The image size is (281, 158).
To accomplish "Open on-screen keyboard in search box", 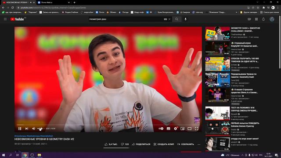I will pos(165,19).
